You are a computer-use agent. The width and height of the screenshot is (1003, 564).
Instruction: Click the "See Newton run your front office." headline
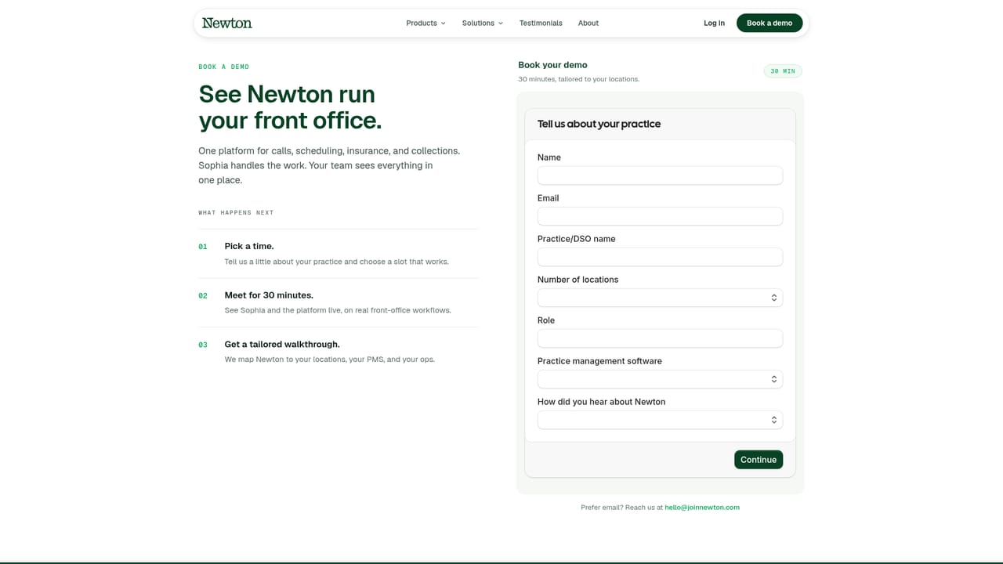(290, 107)
